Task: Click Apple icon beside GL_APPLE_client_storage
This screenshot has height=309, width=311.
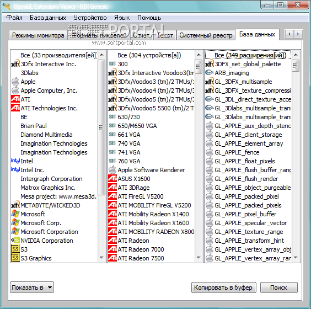Action: point(209,135)
